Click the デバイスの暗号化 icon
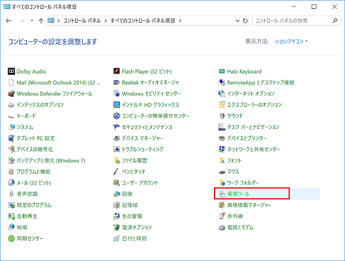The width and height of the screenshot is (345, 261). (11, 149)
